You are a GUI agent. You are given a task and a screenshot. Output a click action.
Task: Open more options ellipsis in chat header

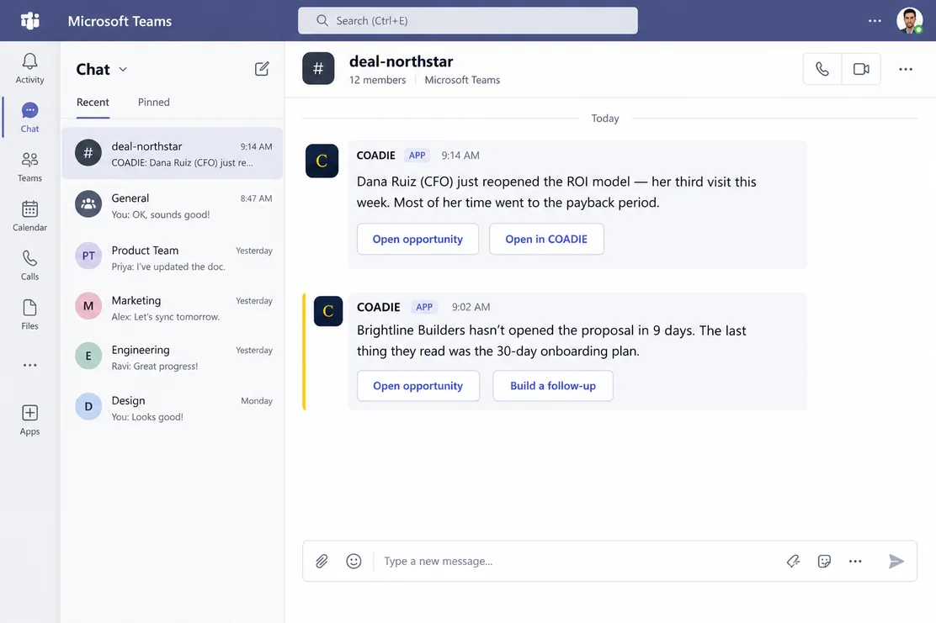pos(906,69)
